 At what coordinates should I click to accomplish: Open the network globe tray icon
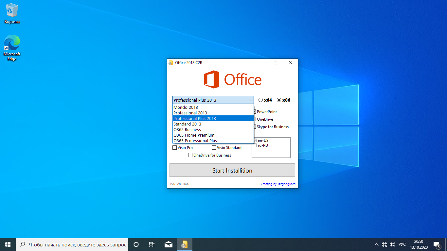[x=384, y=244]
